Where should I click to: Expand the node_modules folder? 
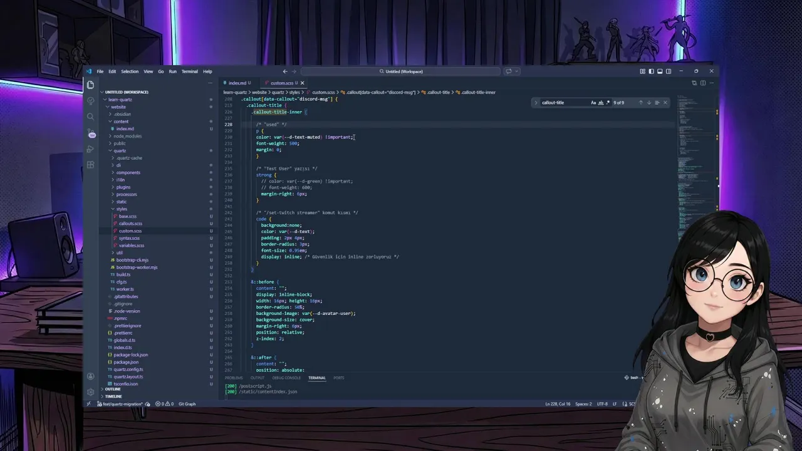coord(127,136)
